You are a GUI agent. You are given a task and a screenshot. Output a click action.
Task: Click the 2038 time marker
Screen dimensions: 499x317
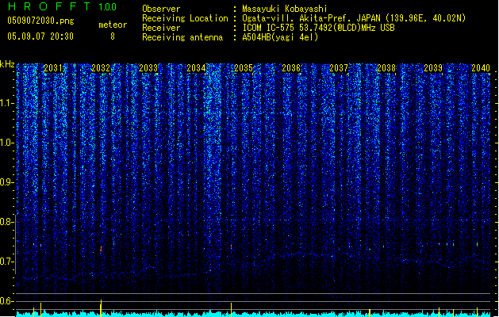[386, 68]
